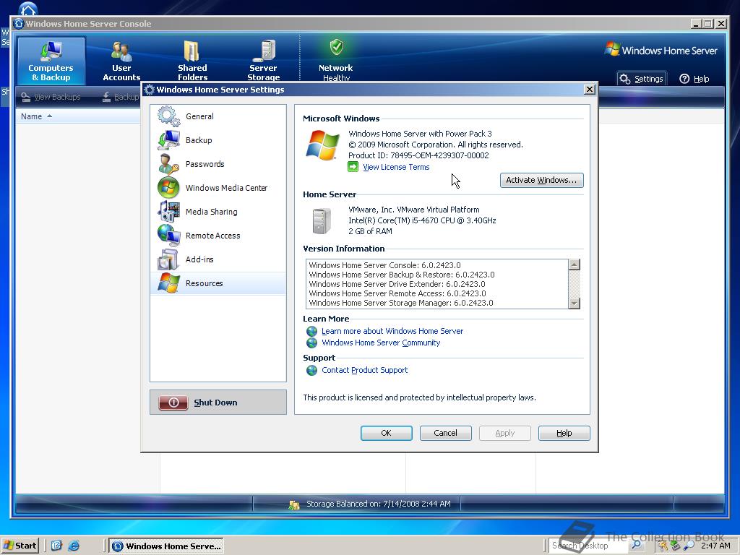Open View License Terms link

[396, 167]
